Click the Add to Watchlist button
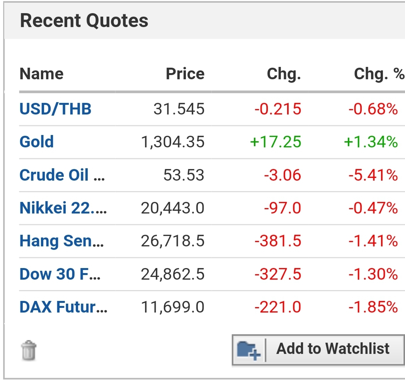The image size is (405, 381). (318, 350)
